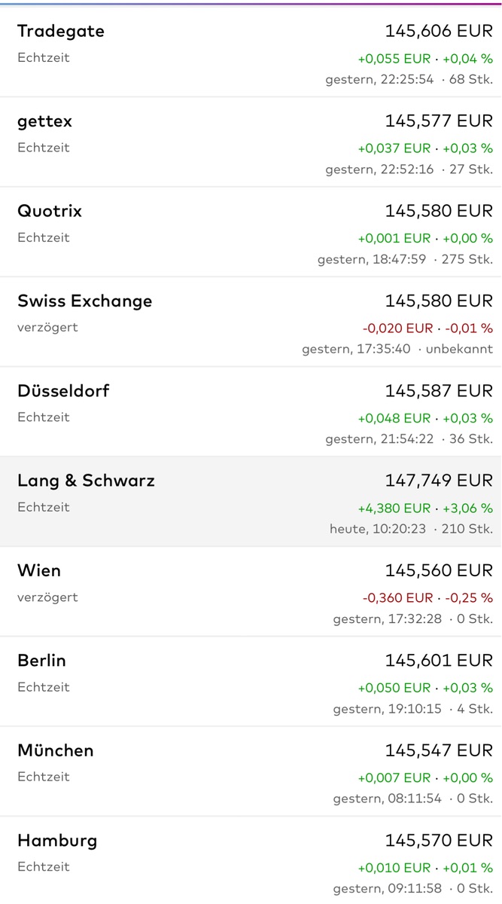Tap the 'gestern, 18:47:59' Quotrix timestamp
The width and height of the screenshot is (502, 904).
pyautogui.click(x=372, y=259)
